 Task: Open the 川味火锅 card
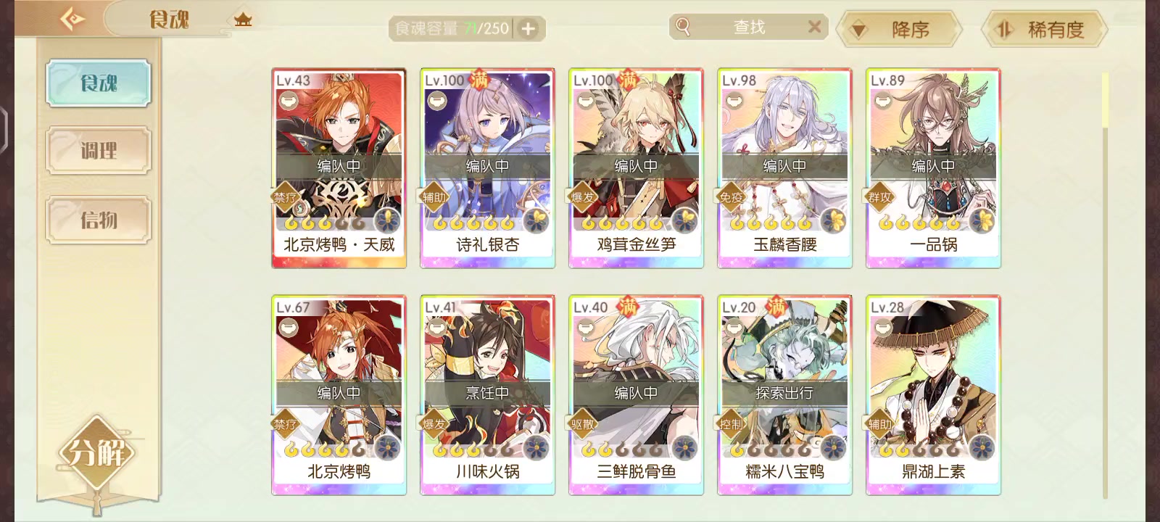(488, 395)
